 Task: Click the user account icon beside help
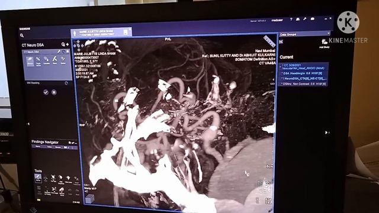coord(298,19)
